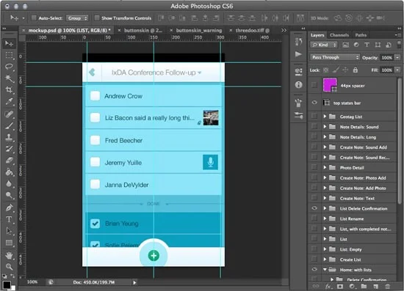Enable Show Transform Controls checkbox

coord(97,18)
